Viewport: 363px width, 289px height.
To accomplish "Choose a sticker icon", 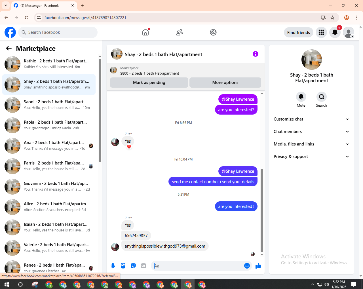I will coord(133,266).
